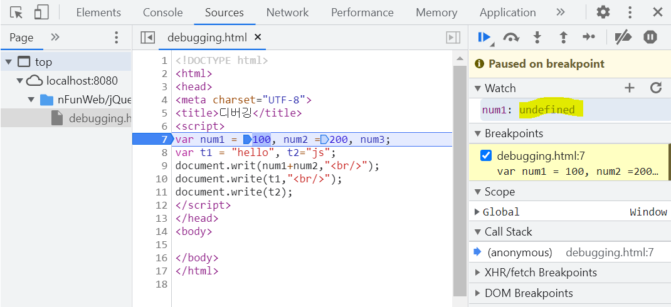
Task: Open the Application tab
Action: click(507, 13)
